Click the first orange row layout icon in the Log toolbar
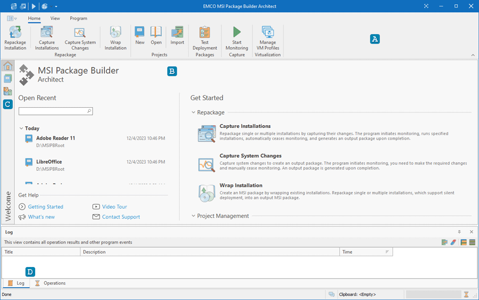 (464, 242)
